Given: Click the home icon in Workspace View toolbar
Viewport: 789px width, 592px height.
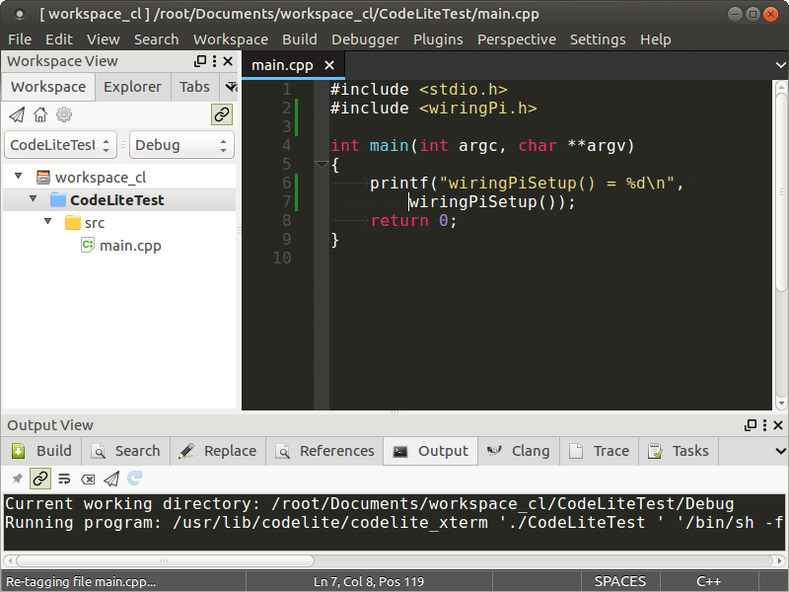Looking at the screenshot, I should click(x=40, y=115).
